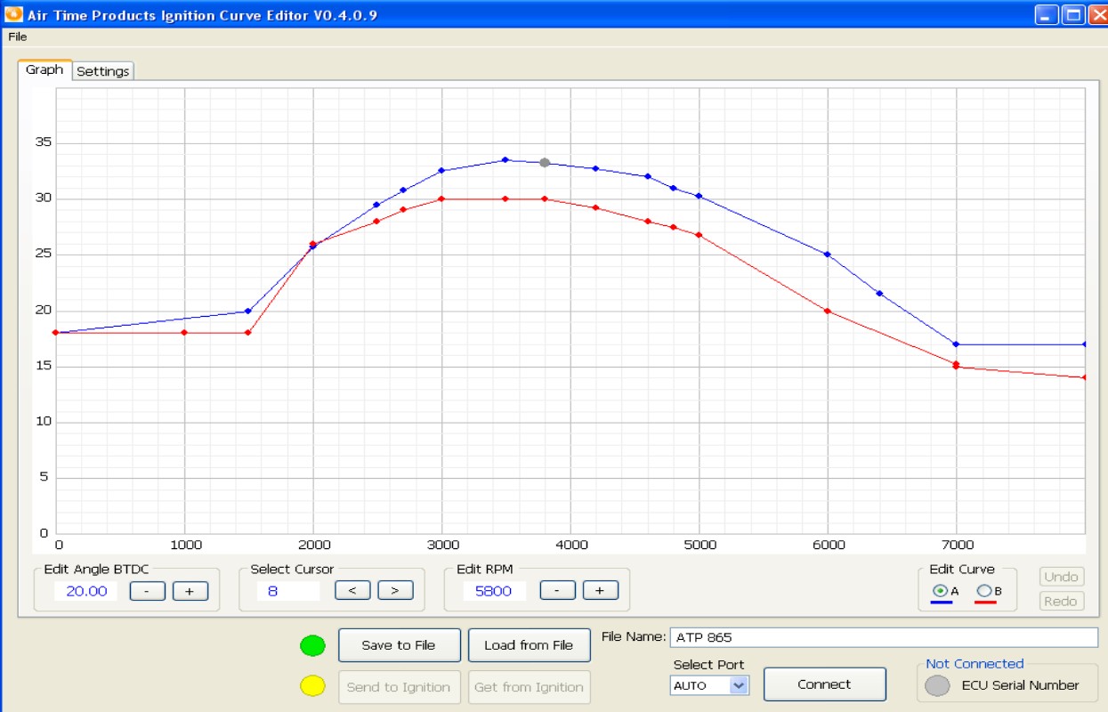The width and height of the screenshot is (1108, 712).
Task: Click the gray ECU connection indicator
Action: (x=937, y=685)
